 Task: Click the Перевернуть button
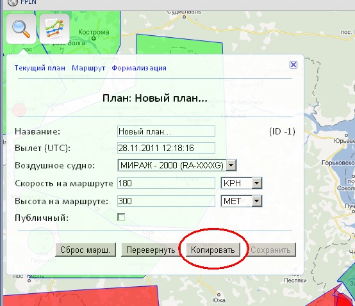pos(151,250)
